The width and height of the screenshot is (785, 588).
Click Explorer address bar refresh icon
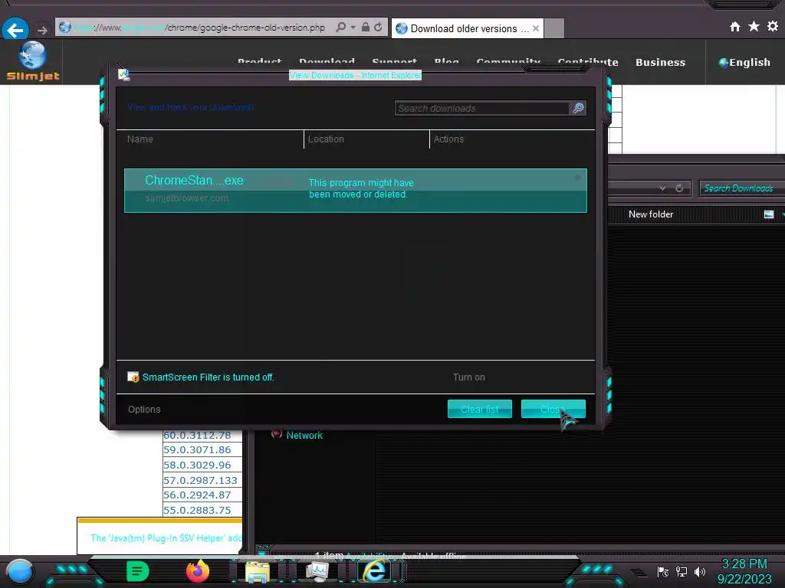pos(679,188)
